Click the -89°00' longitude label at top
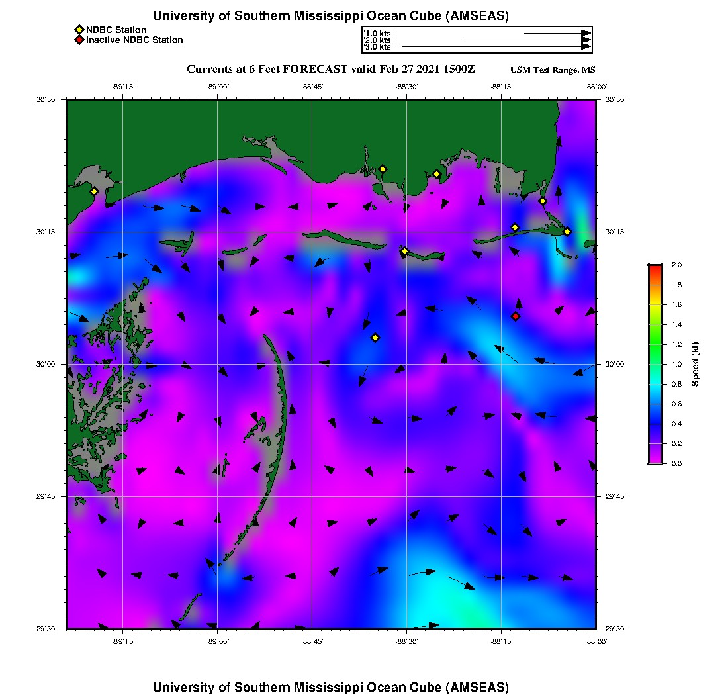 click(218, 87)
